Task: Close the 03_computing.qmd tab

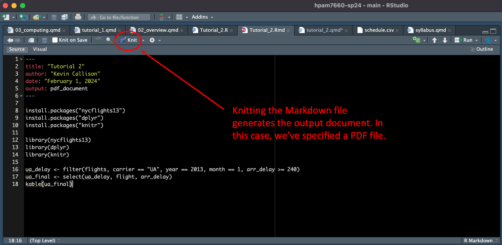Action: pos(64,30)
